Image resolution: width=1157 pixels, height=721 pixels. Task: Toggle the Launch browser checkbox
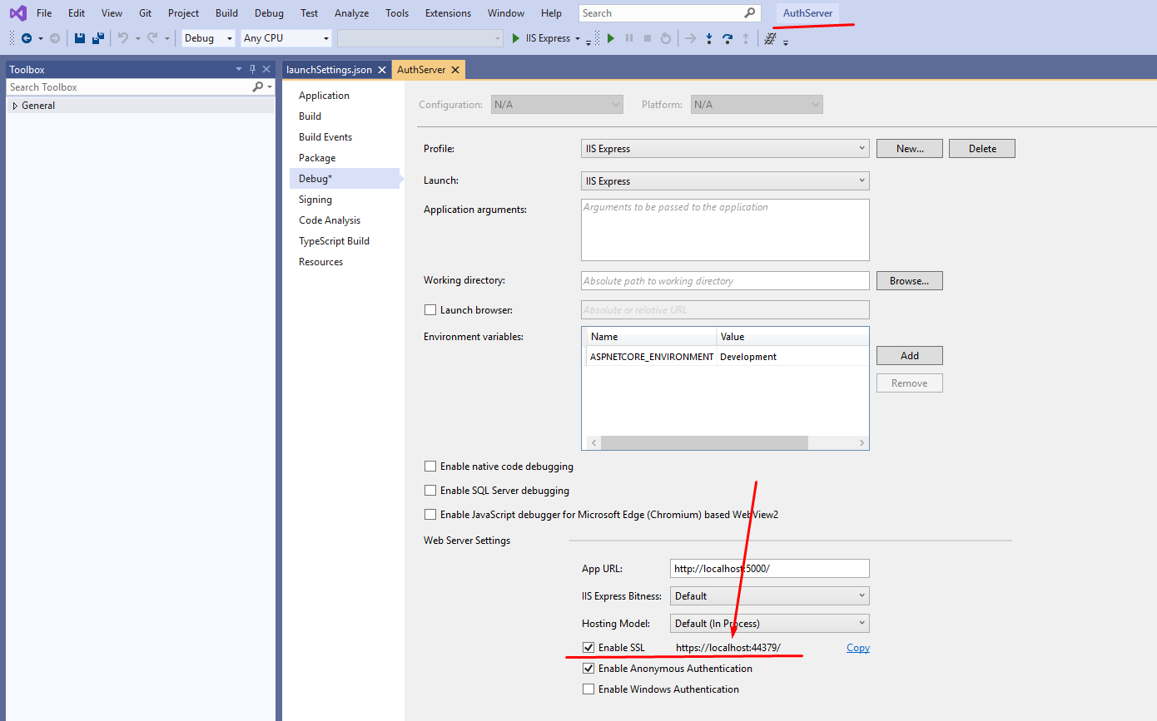430,309
